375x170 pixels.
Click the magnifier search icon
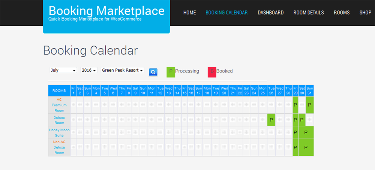tap(153, 72)
